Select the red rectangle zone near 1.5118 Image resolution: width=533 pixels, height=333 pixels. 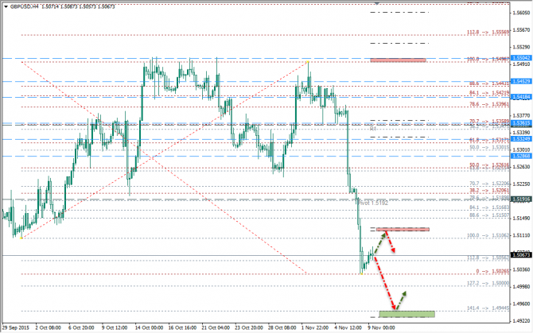[x=403, y=230]
